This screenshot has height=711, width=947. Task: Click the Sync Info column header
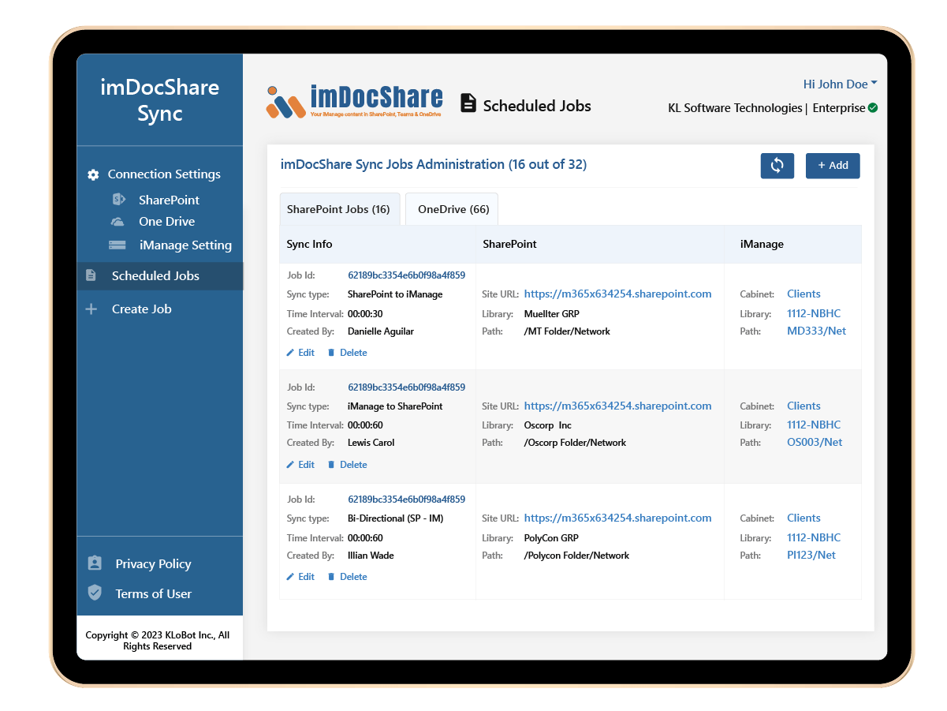[309, 244]
